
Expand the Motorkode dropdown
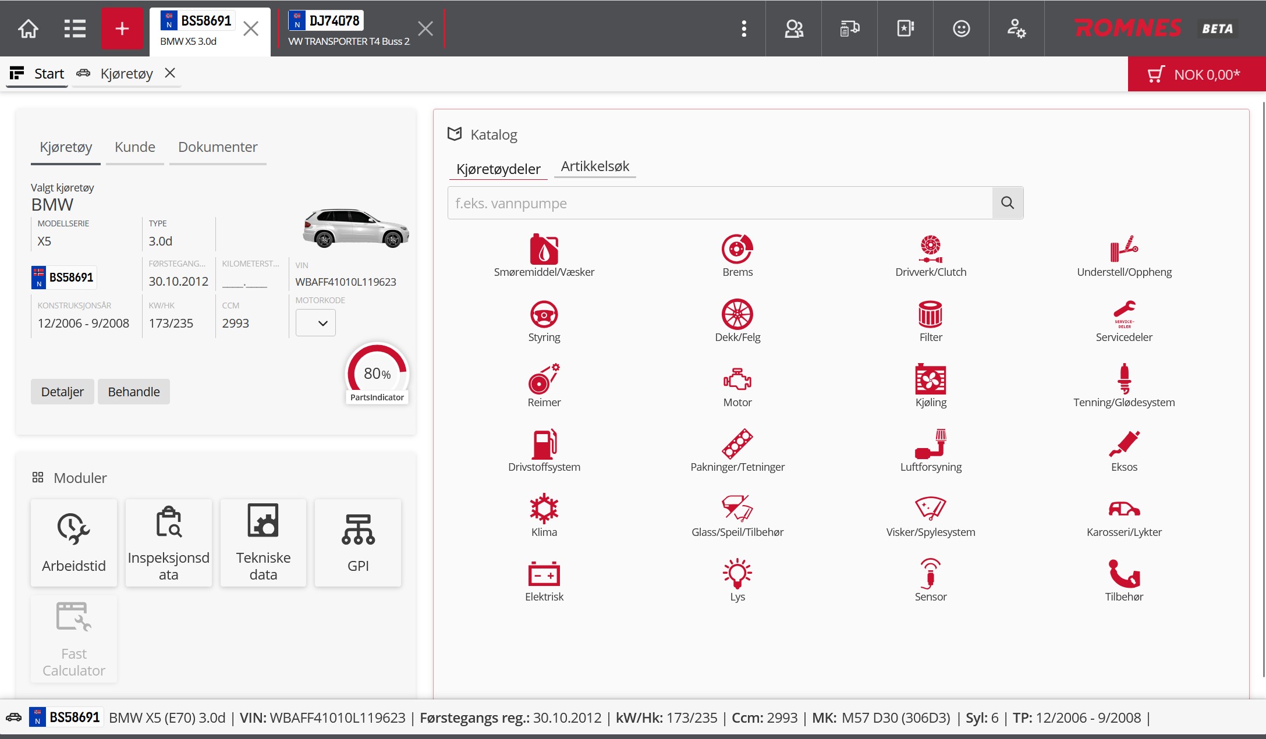[315, 323]
